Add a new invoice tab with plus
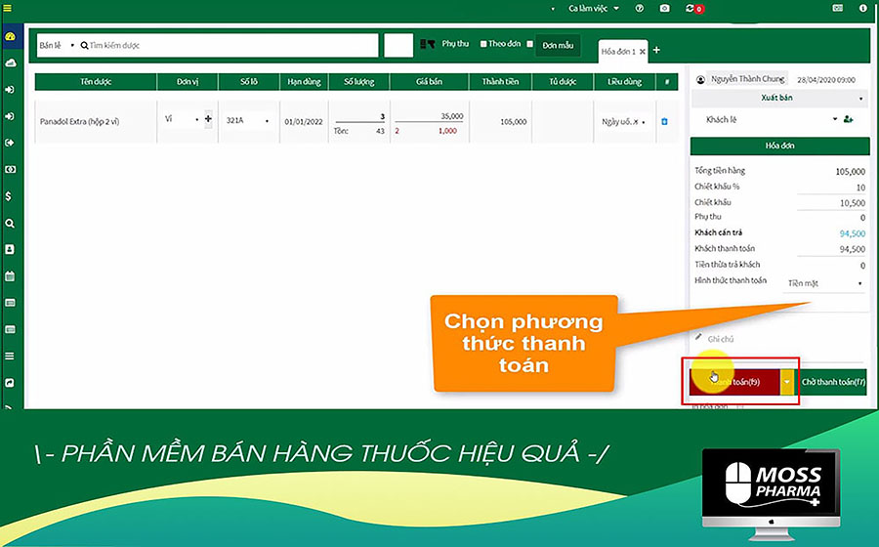The width and height of the screenshot is (879, 547). (656, 50)
